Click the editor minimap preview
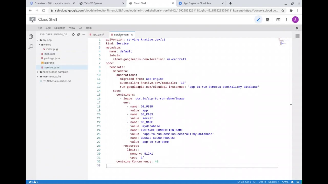The height and width of the screenshot is (184, 328). [x=284, y=41]
